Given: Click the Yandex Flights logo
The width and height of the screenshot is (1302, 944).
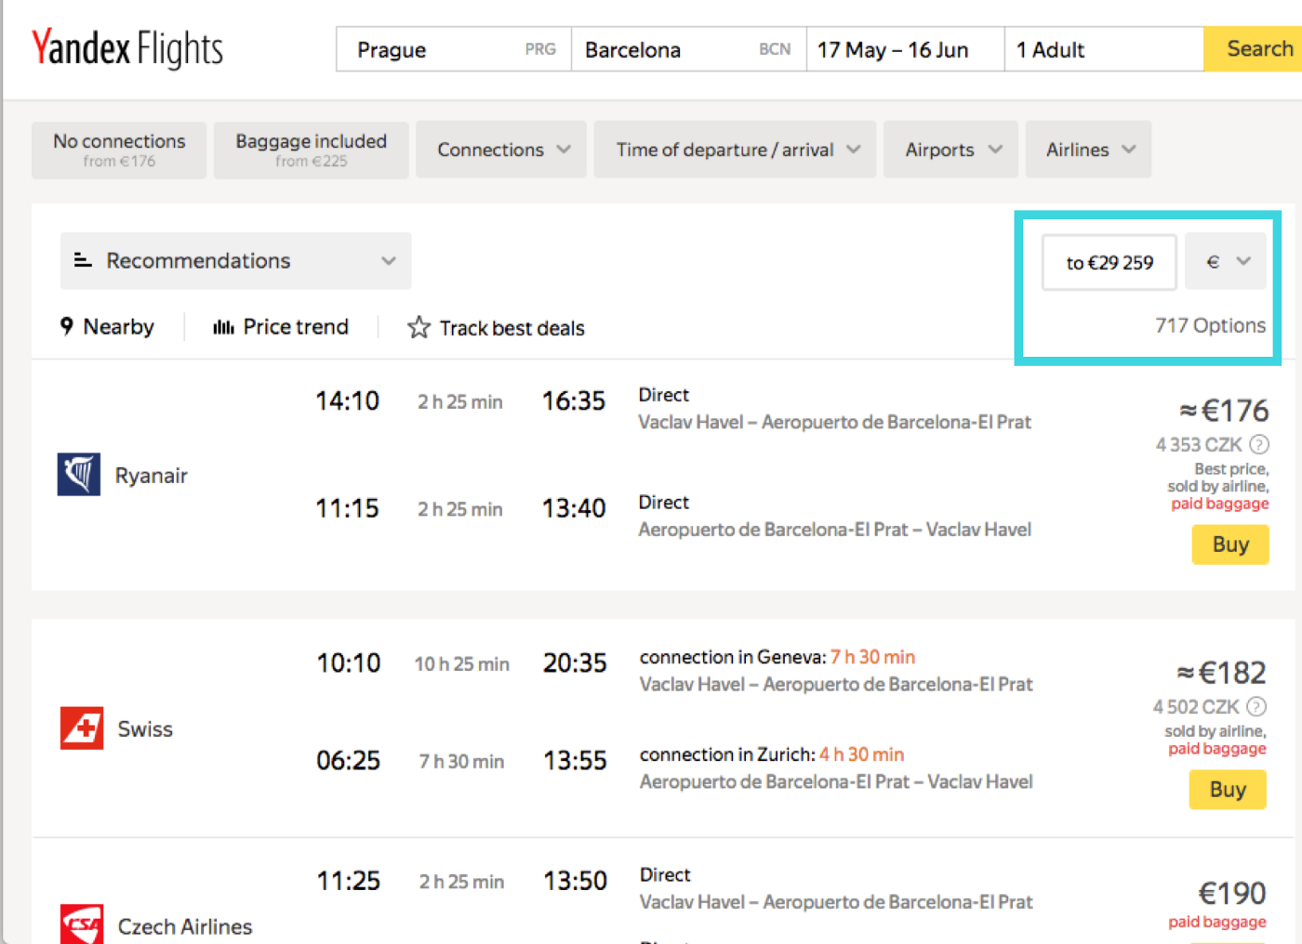Looking at the screenshot, I should pos(127,49).
